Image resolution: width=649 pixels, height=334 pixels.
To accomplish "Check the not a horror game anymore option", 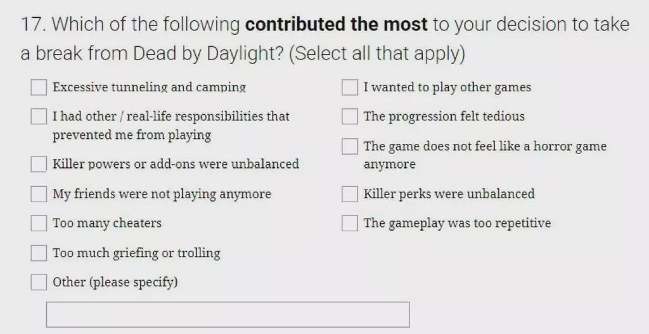I will (350, 146).
